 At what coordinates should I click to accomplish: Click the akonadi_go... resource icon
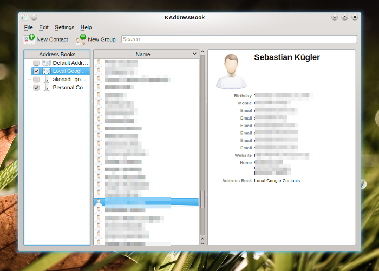tap(47, 79)
